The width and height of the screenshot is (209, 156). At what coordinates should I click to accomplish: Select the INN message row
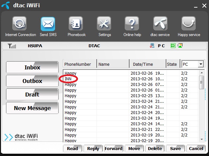tap(131, 79)
